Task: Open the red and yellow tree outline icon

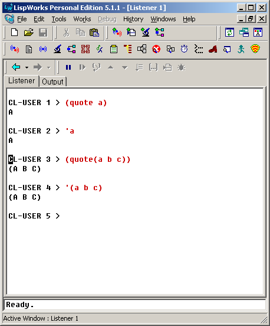Action: pyautogui.click(x=128, y=49)
